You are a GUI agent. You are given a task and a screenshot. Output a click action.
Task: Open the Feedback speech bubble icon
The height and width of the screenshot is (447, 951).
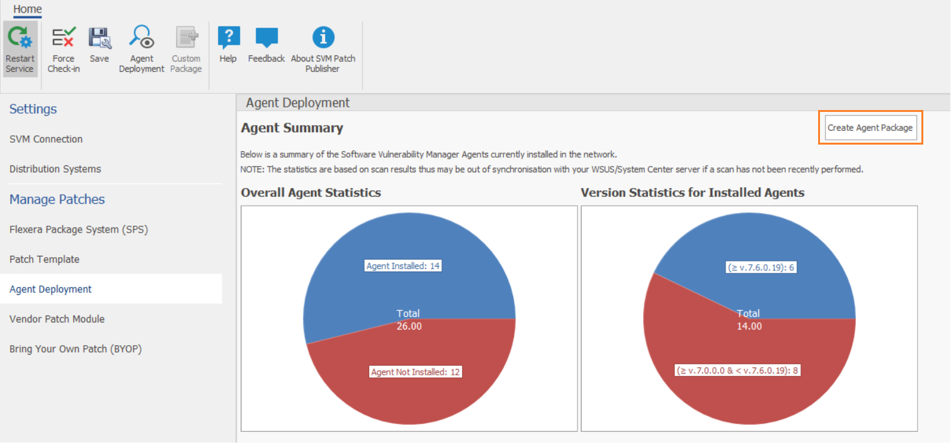coord(266,39)
